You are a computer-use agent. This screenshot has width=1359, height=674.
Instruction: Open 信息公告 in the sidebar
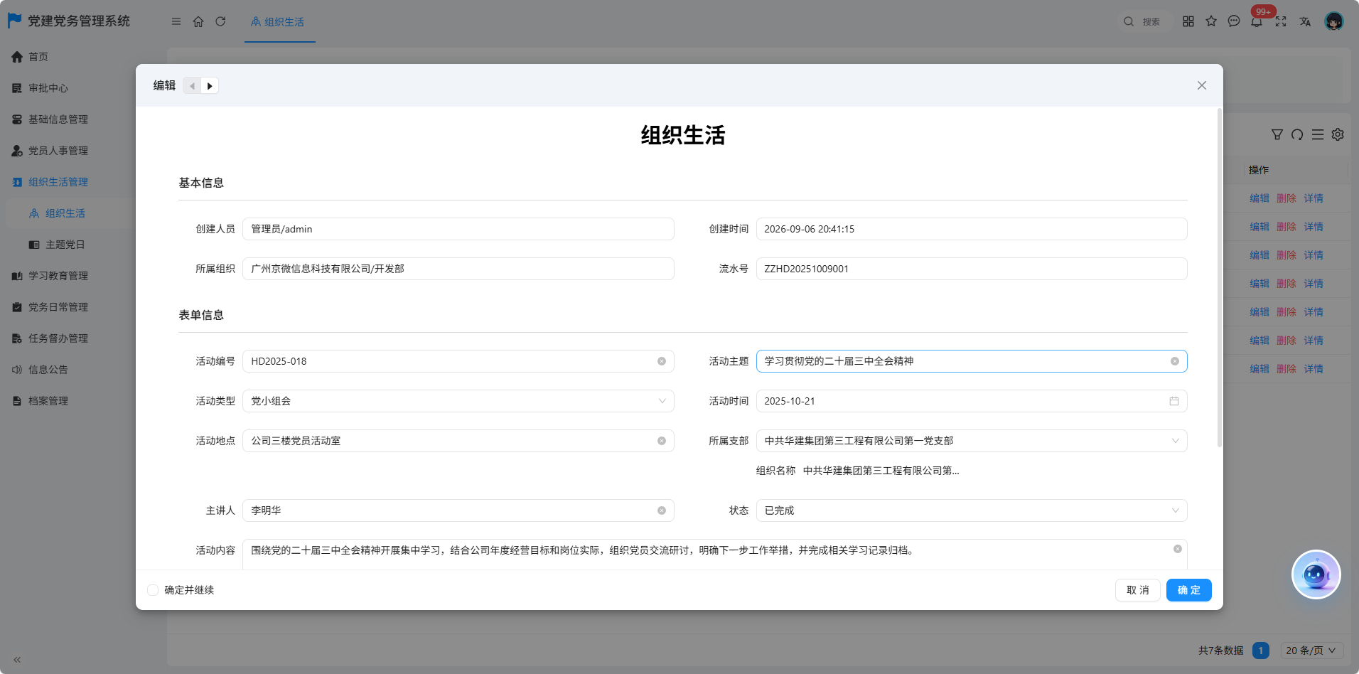(48, 370)
